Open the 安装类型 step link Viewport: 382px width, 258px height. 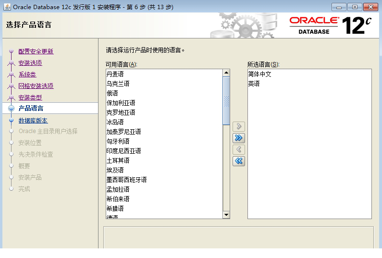[x=30, y=98]
